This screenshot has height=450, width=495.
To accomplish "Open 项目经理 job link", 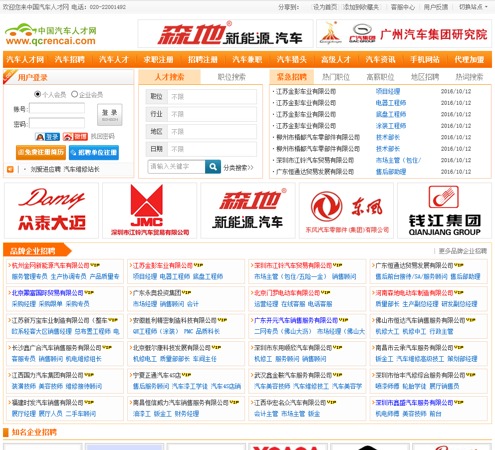I will point(388,91).
